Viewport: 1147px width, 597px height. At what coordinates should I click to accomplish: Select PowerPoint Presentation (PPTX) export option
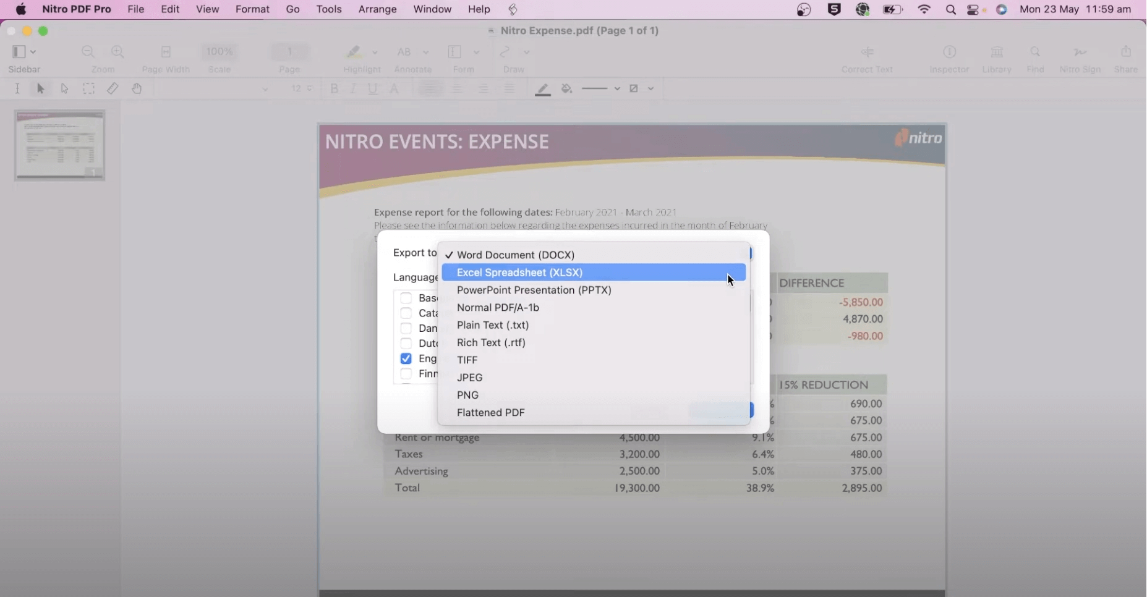pos(534,290)
